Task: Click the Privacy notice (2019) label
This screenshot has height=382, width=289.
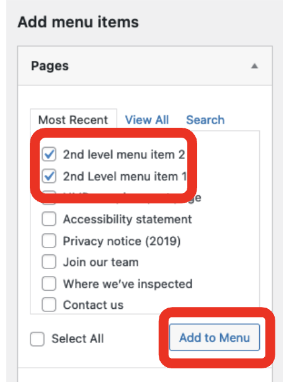Action: pyautogui.click(x=122, y=241)
